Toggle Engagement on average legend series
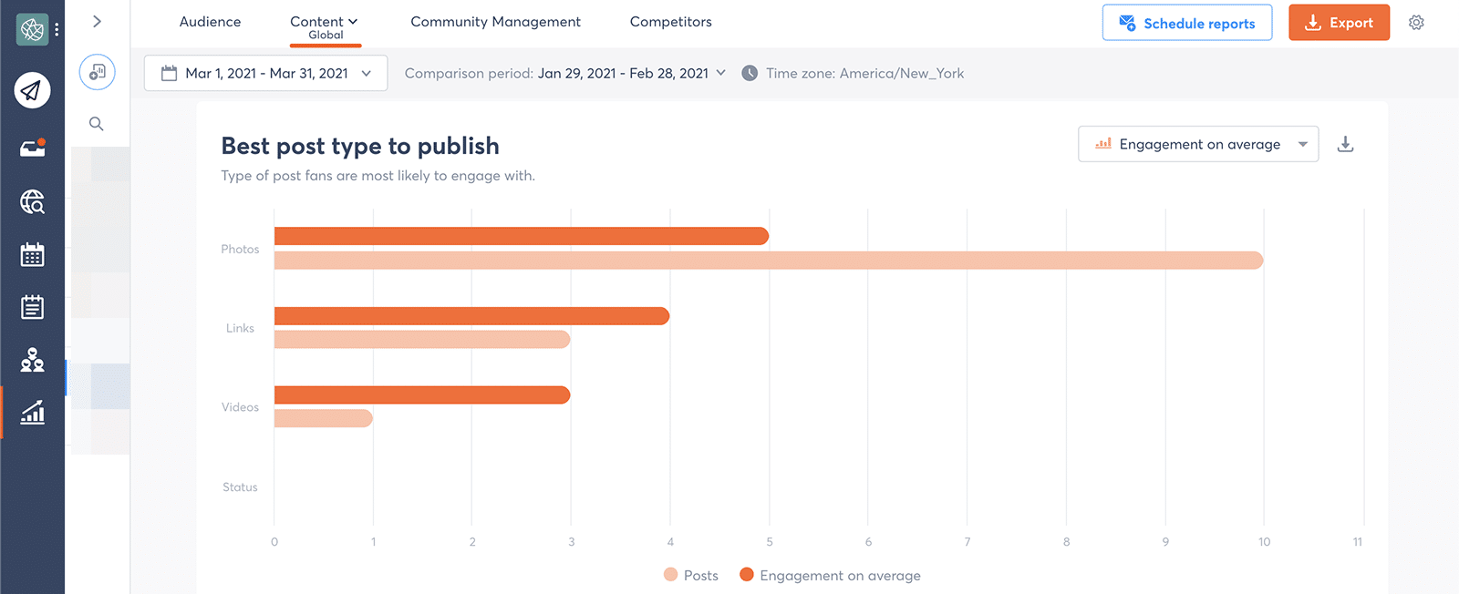 pyautogui.click(x=830, y=575)
